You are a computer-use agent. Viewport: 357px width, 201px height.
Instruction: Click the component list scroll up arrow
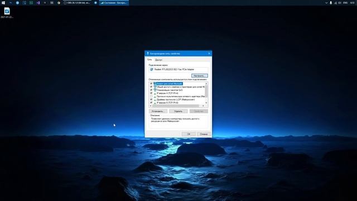click(206, 84)
